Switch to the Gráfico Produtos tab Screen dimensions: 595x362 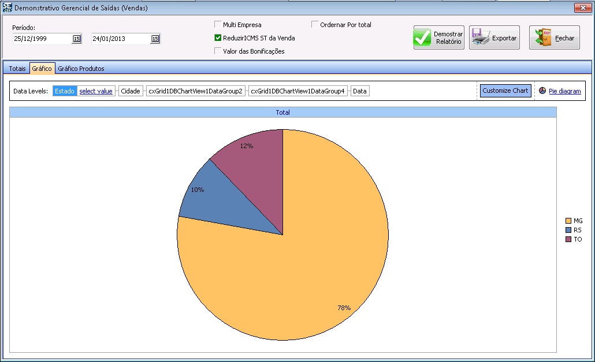coord(81,69)
